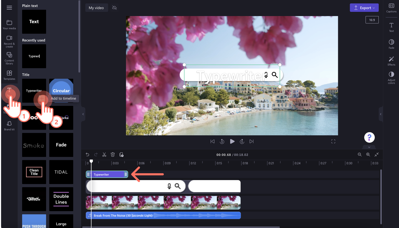Zoom out the timeline
The image size is (399, 228).
[x=359, y=155]
